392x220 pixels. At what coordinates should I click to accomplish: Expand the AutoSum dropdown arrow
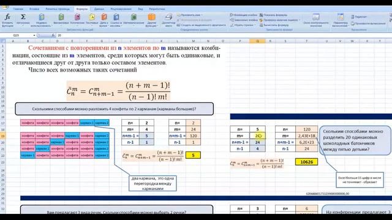pos(23,26)
